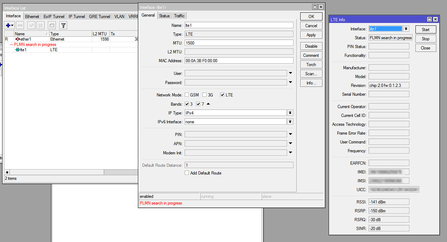
Task: Uncheck the LTE network mode checkbox
Action: [x=222, y=95]
